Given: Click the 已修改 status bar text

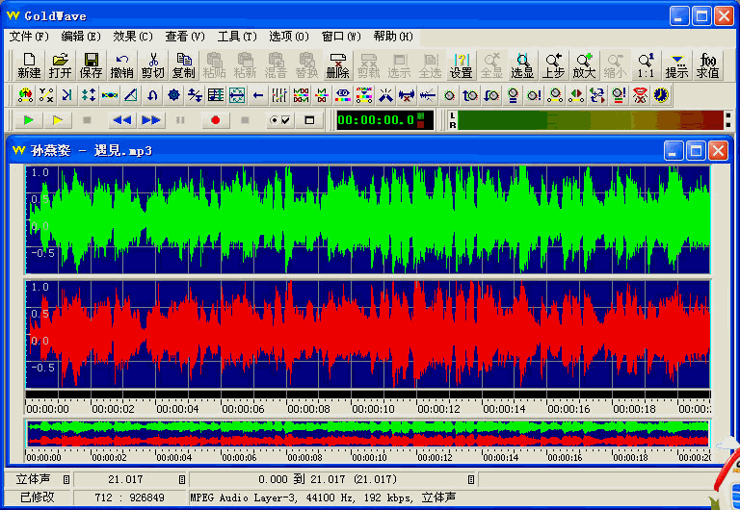Looking at the screenshot, I should (x=38, y=497).
